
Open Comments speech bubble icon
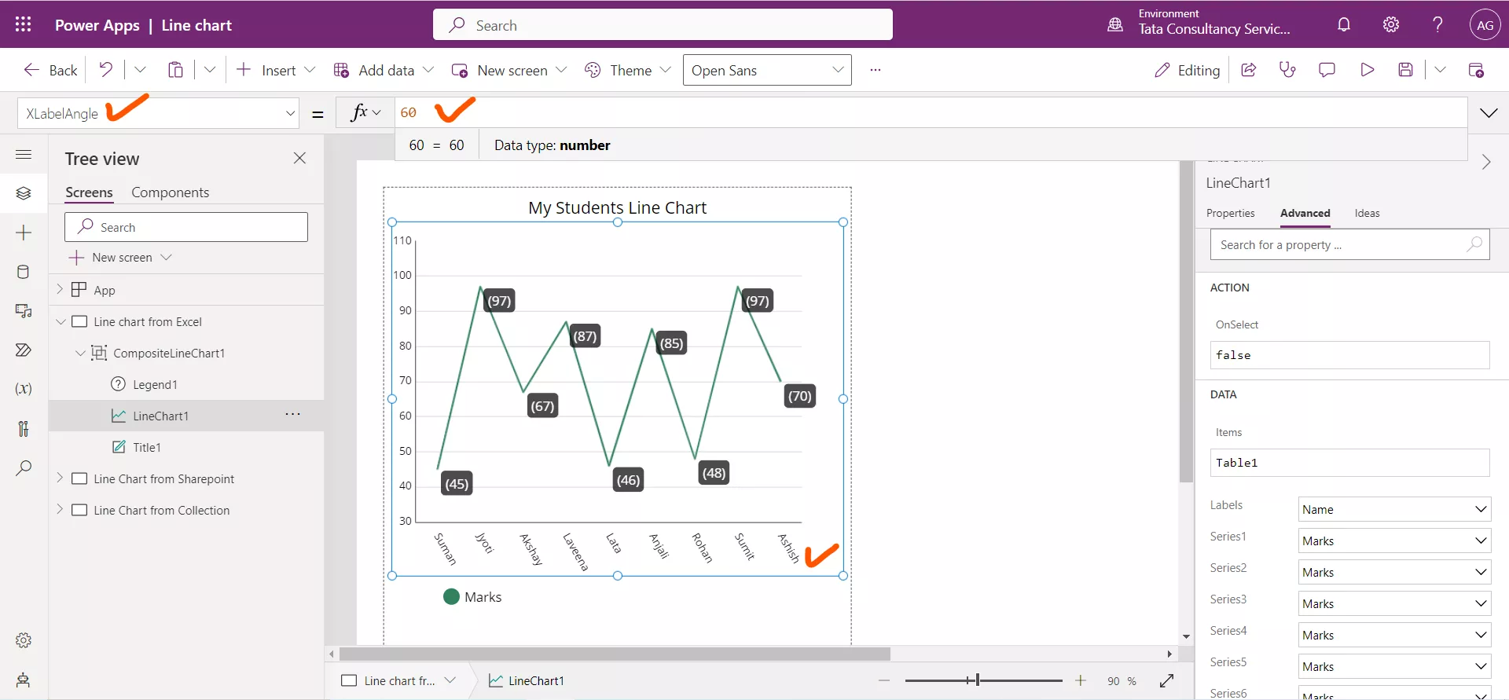click(1327, 70)
